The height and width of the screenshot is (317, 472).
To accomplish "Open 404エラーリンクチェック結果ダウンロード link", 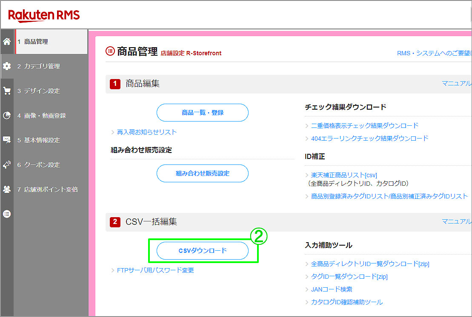I will tap(369, 138).
